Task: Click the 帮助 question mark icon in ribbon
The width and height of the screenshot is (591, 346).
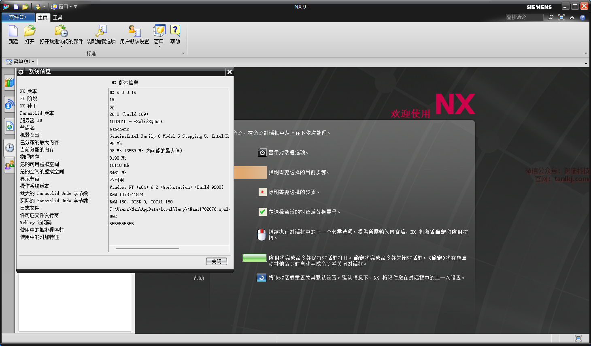Action: [175, 31]
